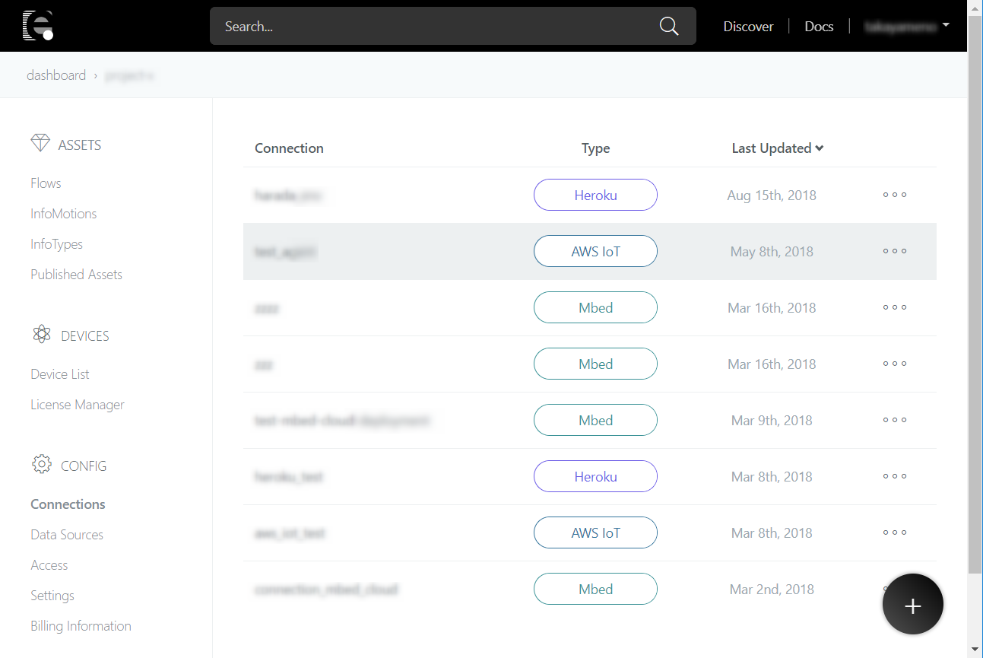Open three-dot menu for May 8th AWS IoT row

894,251
